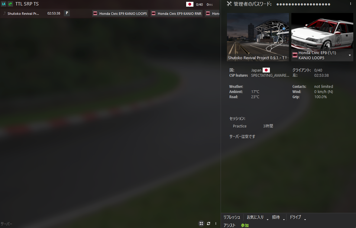The height and width of the screenshot is (228, 356).
Task: Open the ドライブ dropdown arrow
Action: point(305,219)
